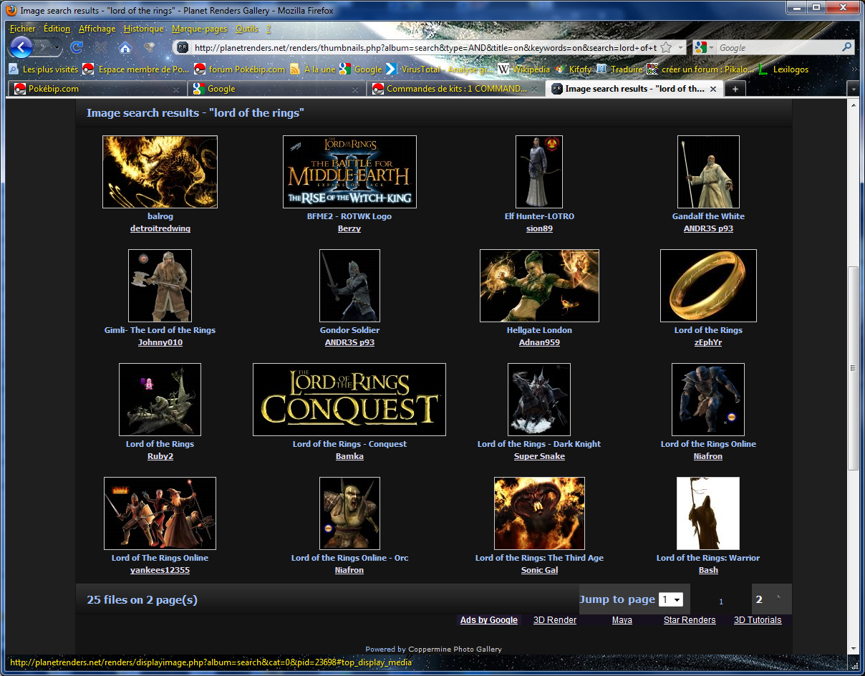
Task: Click the 3D Render ad link
Action: pos(555,620)
